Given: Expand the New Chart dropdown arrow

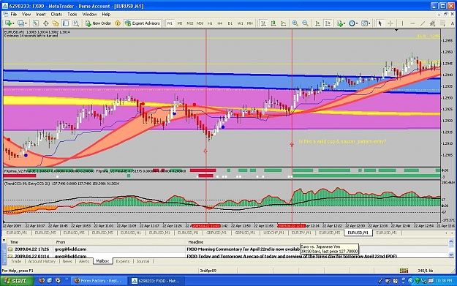Looking at the screenshot, I should pyautogui.click(x=13, y=23).
